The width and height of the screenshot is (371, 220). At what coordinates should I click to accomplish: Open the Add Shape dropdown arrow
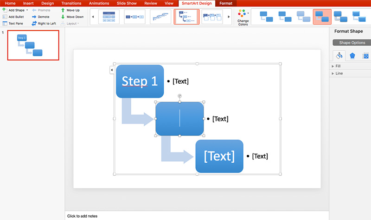pyautogui.click(x=27, y=10)
